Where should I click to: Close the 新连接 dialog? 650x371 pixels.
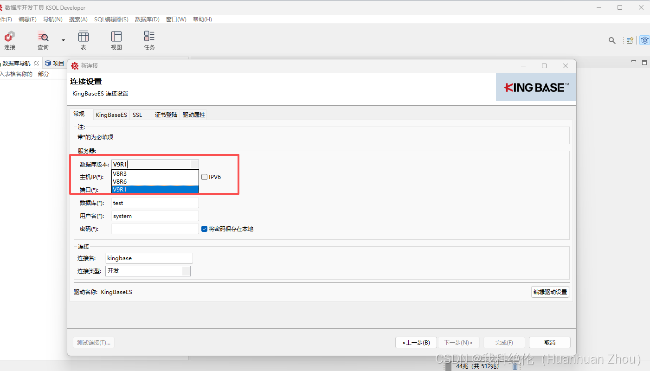click(x=566, y=66)
